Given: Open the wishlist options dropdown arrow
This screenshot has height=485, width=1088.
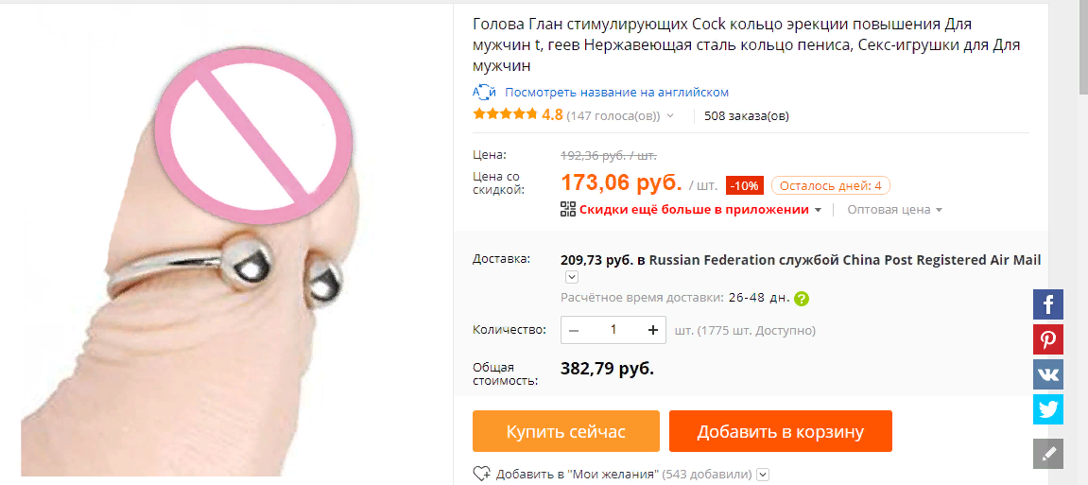Looking at the screenshot, I should [x=763, y=475].
